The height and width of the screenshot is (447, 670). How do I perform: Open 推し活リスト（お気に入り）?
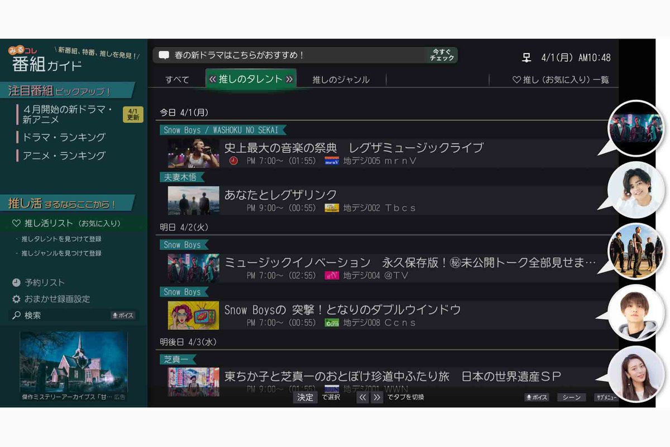pyautogui.click(x=74, y=223)
